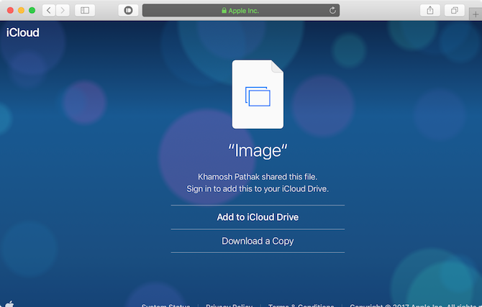482x307 pixels.
Task: Go forward with the Safari forward arrow
Action: (x=63, y=11)
